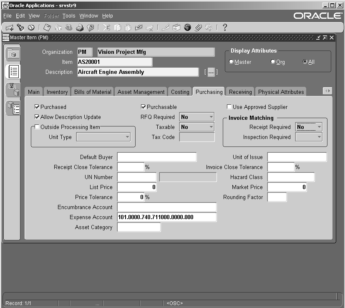Screen dimensions: 345x308
Task: Click the building and cube sidebar icon
Action: pyautogui.click(x=13, y=90)
